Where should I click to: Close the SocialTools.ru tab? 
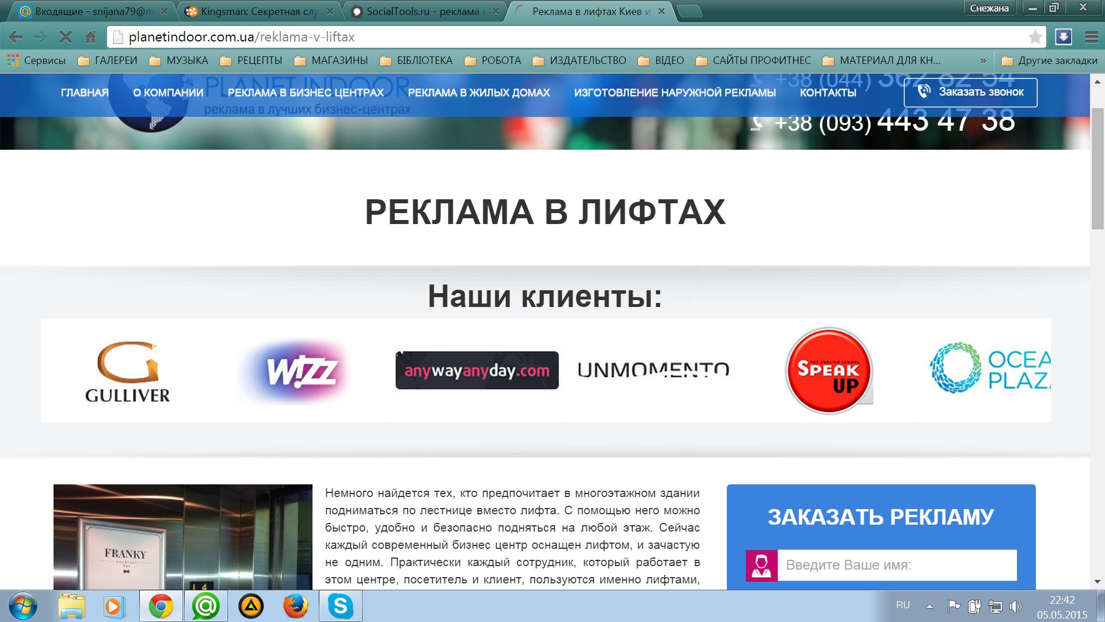coord(496,11)
